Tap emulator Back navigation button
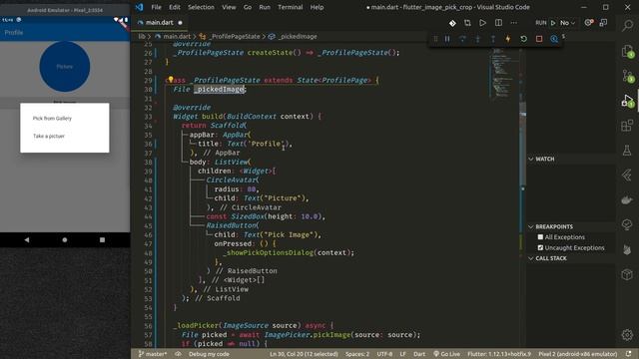The width and height of the screenshot is (639, 359). (x=27, y=239)
